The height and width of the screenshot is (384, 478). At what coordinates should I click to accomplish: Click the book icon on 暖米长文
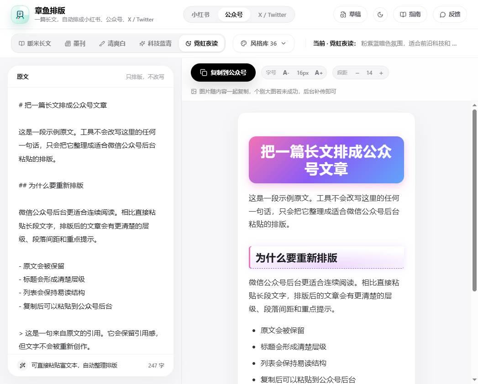[21, 43]
